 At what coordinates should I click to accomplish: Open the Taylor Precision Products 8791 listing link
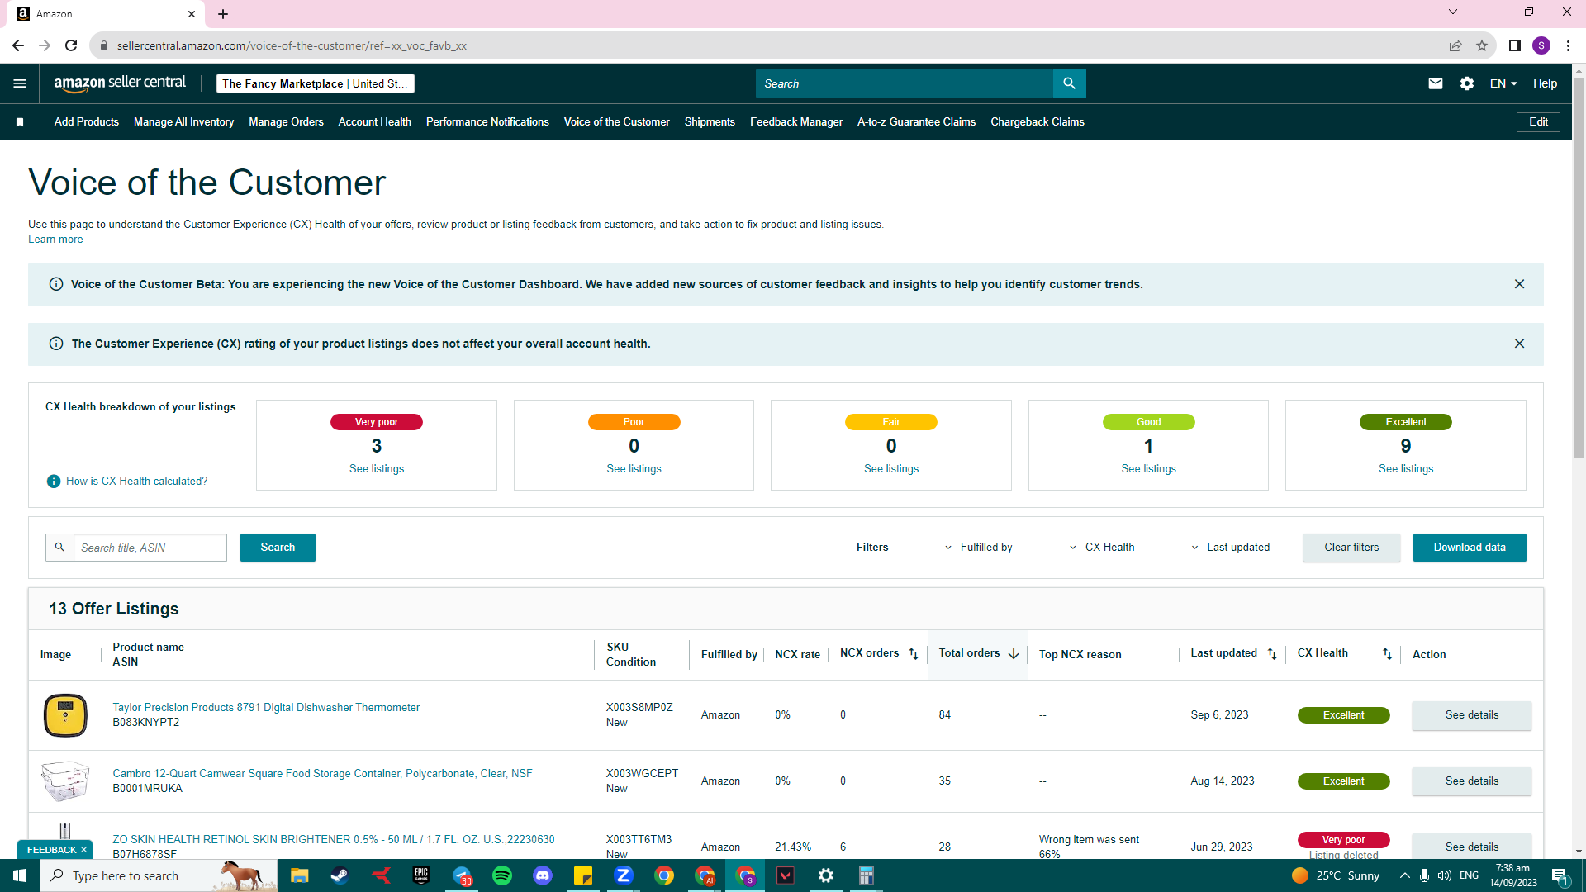point(266,708)
